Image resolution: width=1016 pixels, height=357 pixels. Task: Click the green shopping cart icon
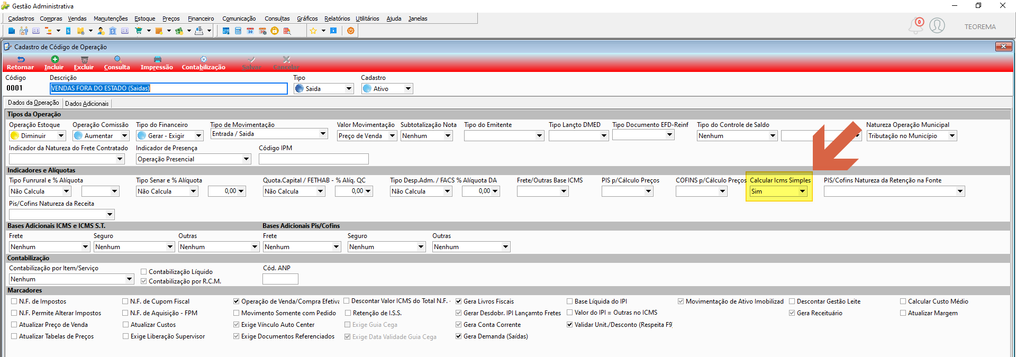(139, 31)
